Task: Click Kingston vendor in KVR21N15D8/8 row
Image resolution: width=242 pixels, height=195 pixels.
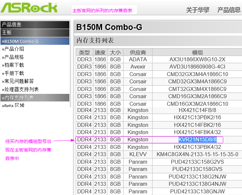Action: tap(138, 140)
